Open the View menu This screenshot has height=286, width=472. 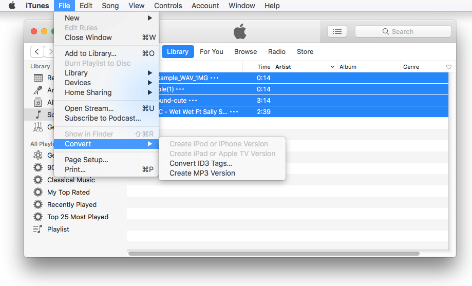[137, 6]
